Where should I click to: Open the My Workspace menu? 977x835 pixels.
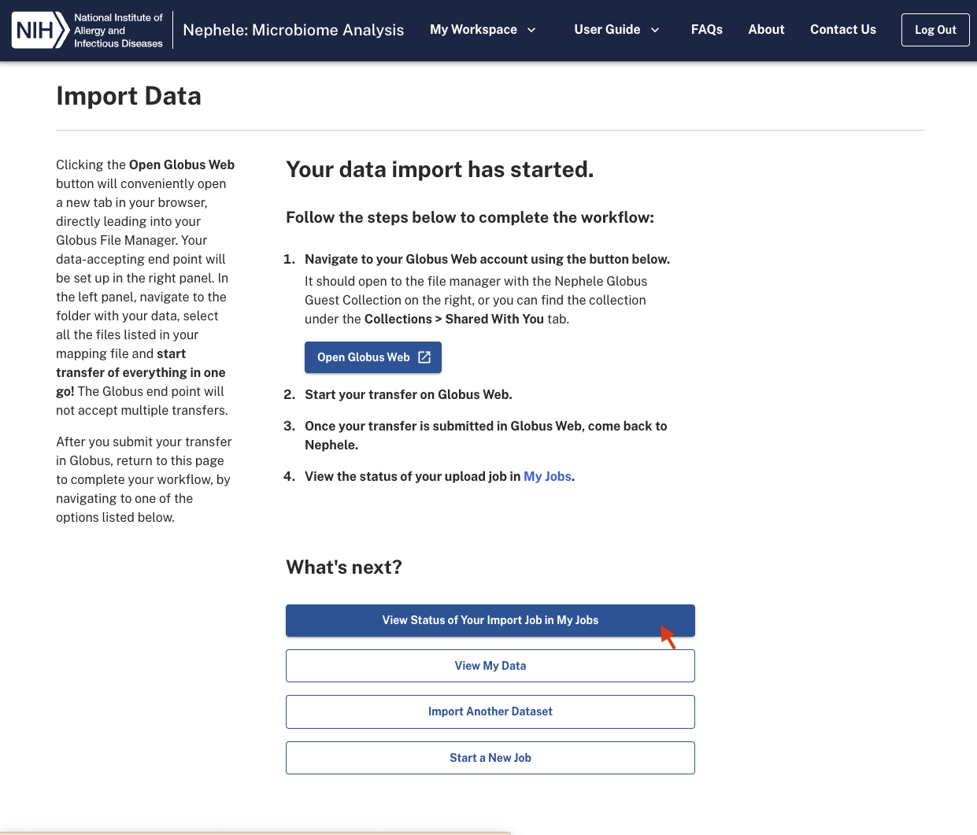click(473, 30)
